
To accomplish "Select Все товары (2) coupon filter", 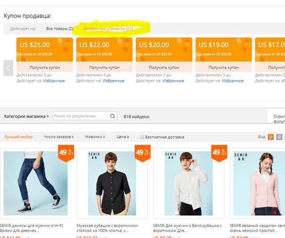I will (x=59, y=28).
